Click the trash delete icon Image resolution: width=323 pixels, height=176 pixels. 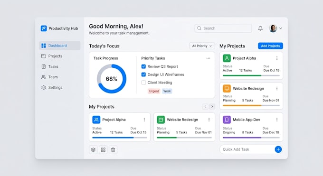point(113,149)
